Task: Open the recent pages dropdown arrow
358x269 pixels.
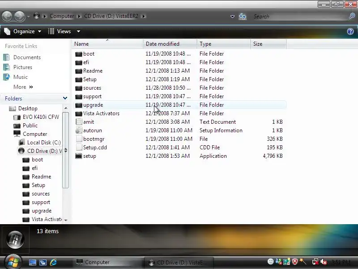Action: tap(28, 17)
